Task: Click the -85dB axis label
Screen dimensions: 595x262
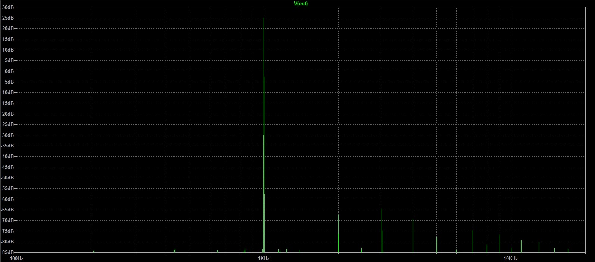Action: point(8,252)
